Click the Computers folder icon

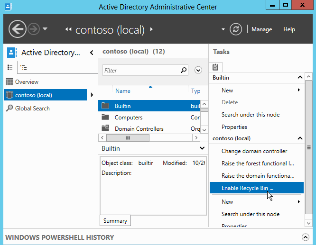coord(105,117)
